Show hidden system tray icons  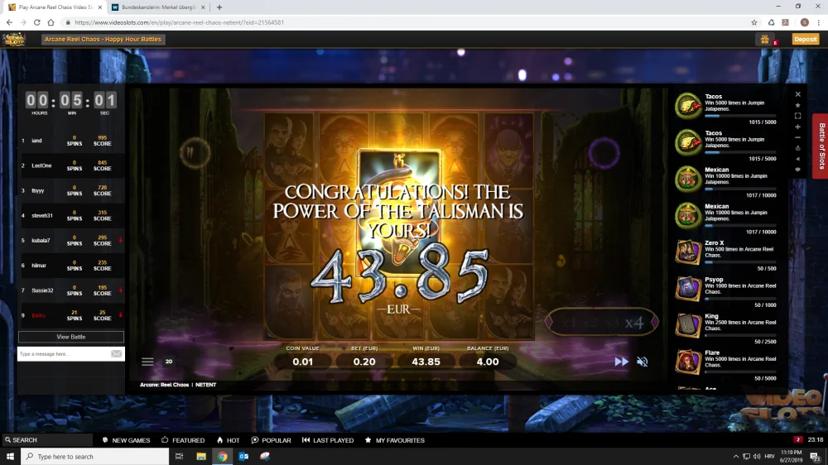(x=735, y=457)
